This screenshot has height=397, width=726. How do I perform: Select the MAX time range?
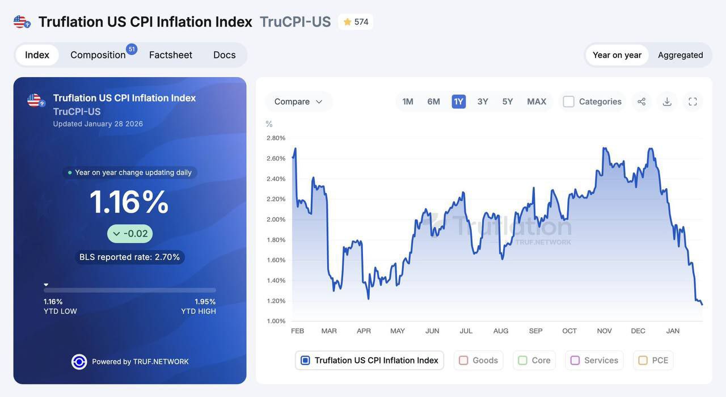click(537, 102)
